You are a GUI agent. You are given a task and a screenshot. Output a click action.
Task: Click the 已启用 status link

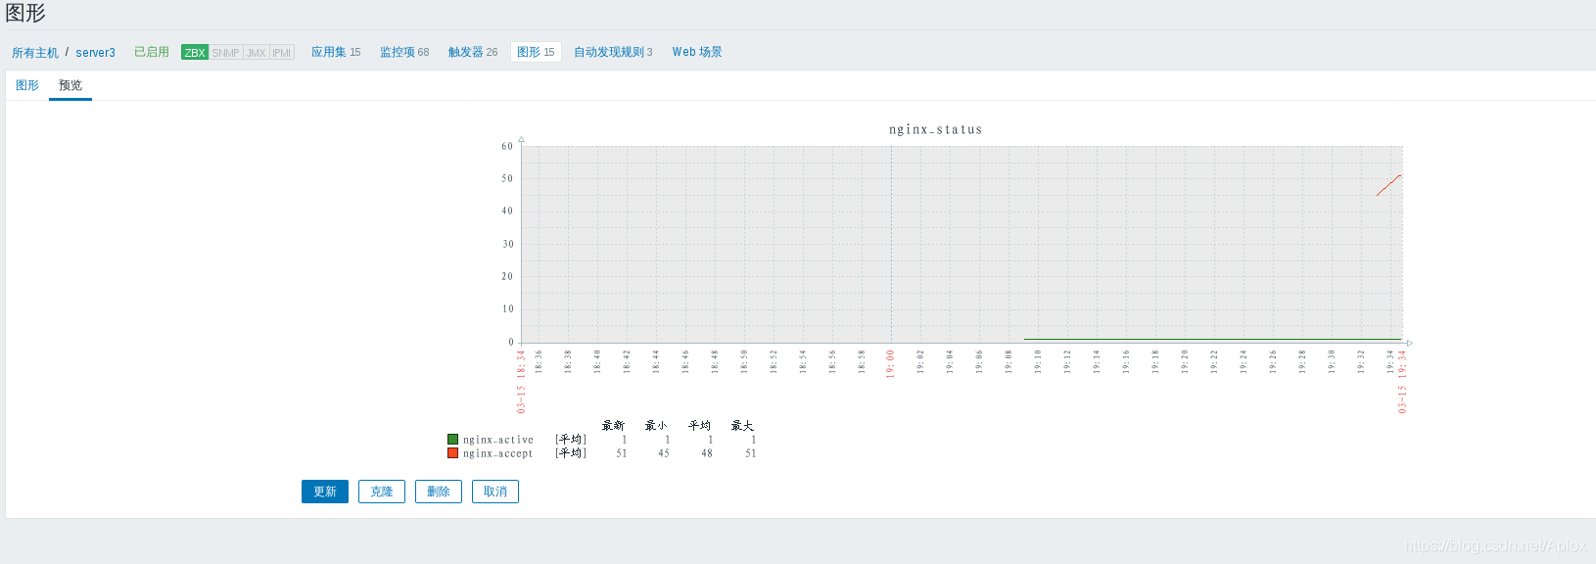152,52
